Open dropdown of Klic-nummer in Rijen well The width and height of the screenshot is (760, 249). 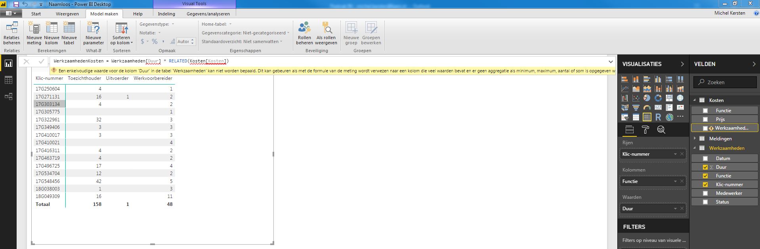pos(675,154)
